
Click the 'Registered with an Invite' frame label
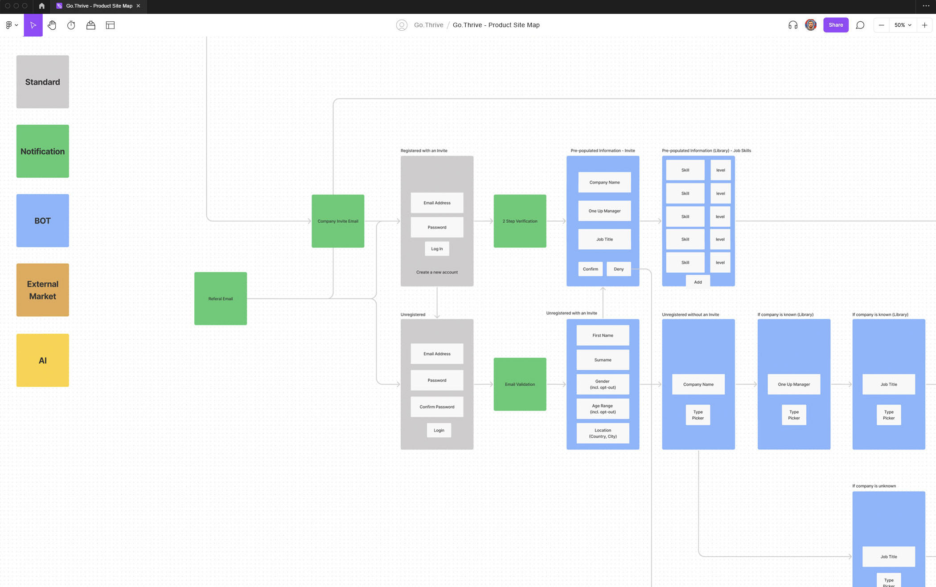pyautogui.click(x=424, y=151)
